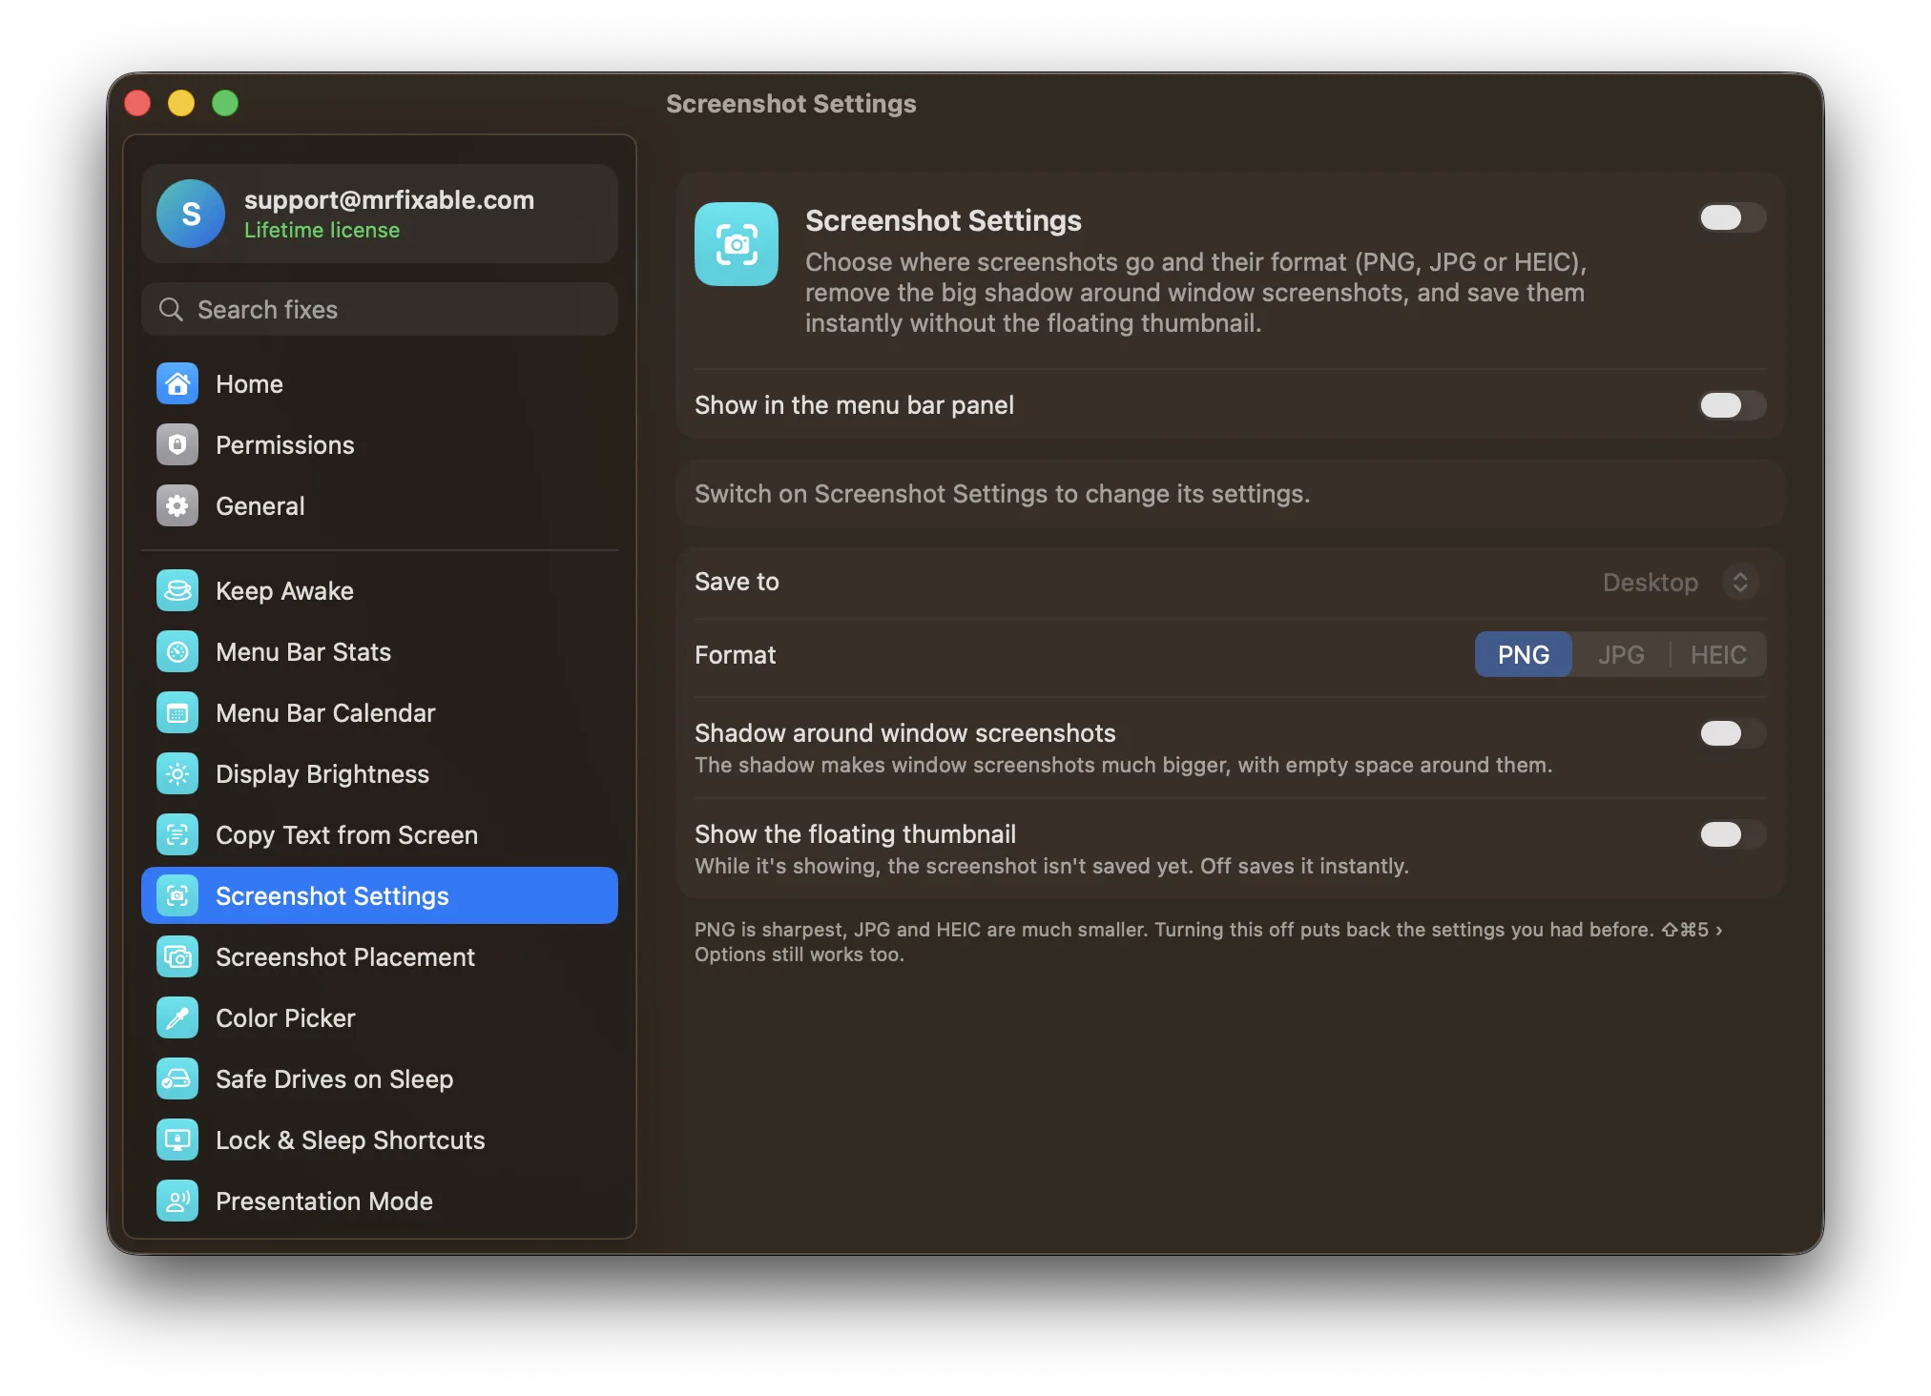Click the Permissions shield icon
Screen dimensions: 1931x1396
click(177, 444)
